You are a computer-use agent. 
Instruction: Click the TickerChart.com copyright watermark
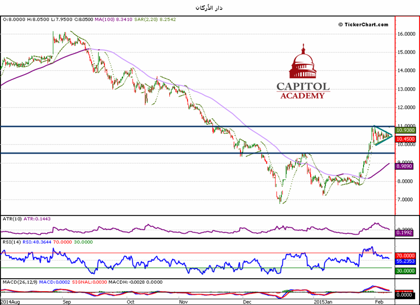pos(363,24)
